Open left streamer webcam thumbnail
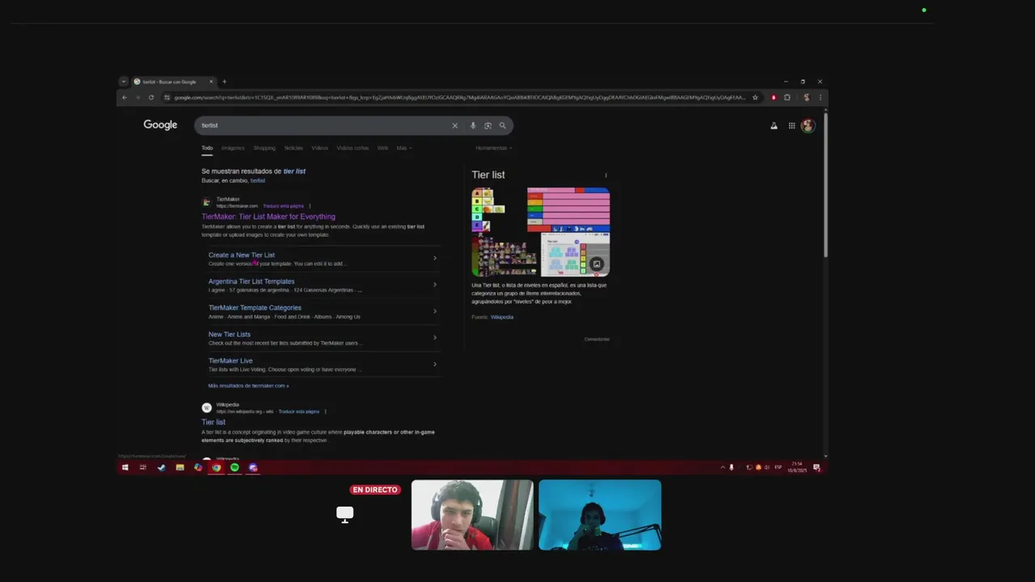 [472, 515]
